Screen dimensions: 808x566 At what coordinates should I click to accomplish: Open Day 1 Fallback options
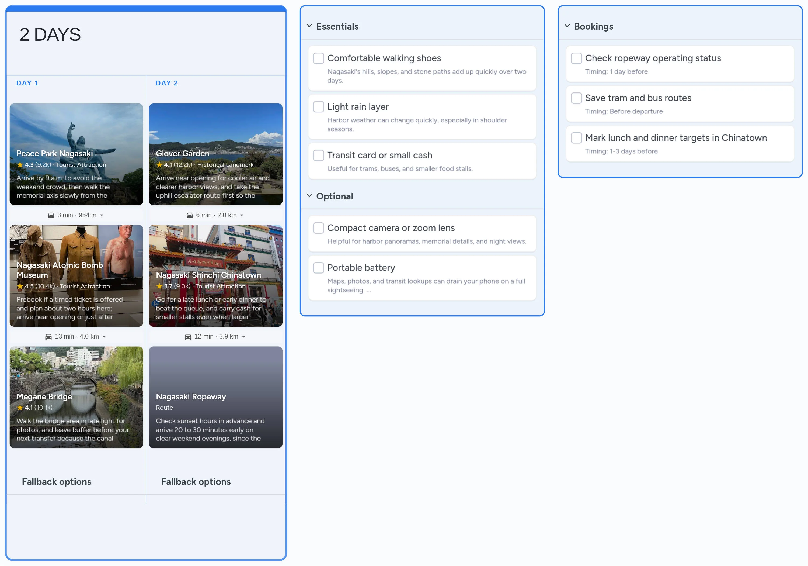pyautogui.click(x=56, y=481)
